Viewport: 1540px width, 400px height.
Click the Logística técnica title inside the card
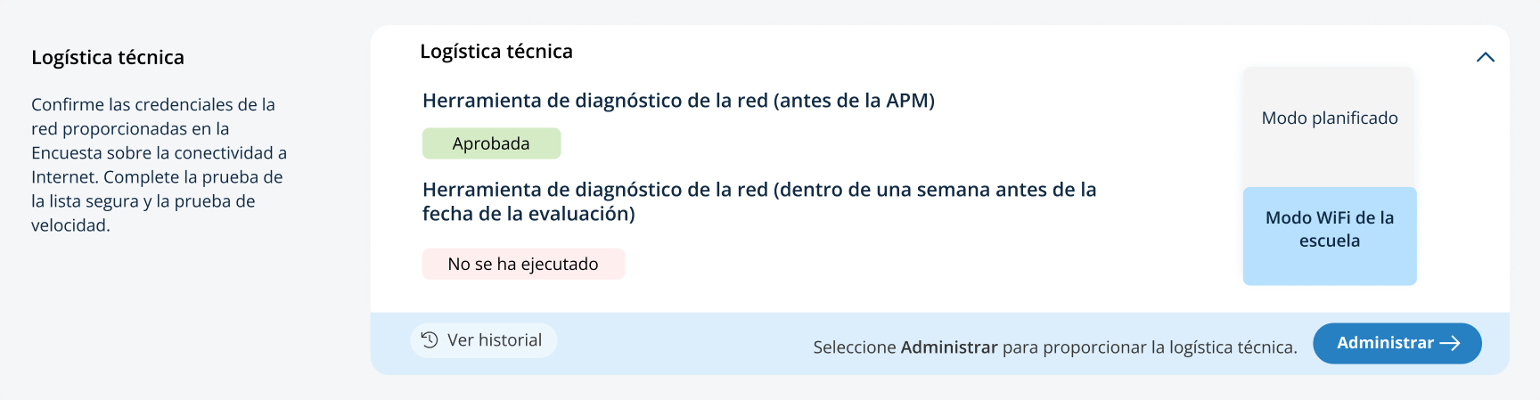coord(496,52)
